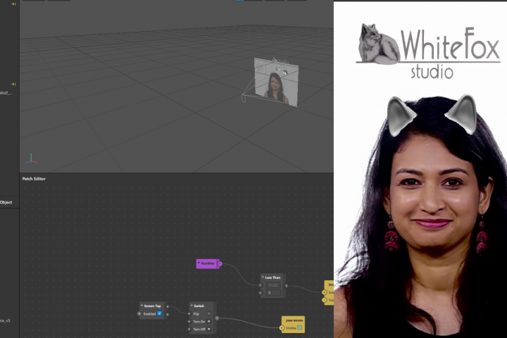Image resolution: width=507 pixels, height=338 pixels.
Task: Click the Less Than output port
Action: 286,286
